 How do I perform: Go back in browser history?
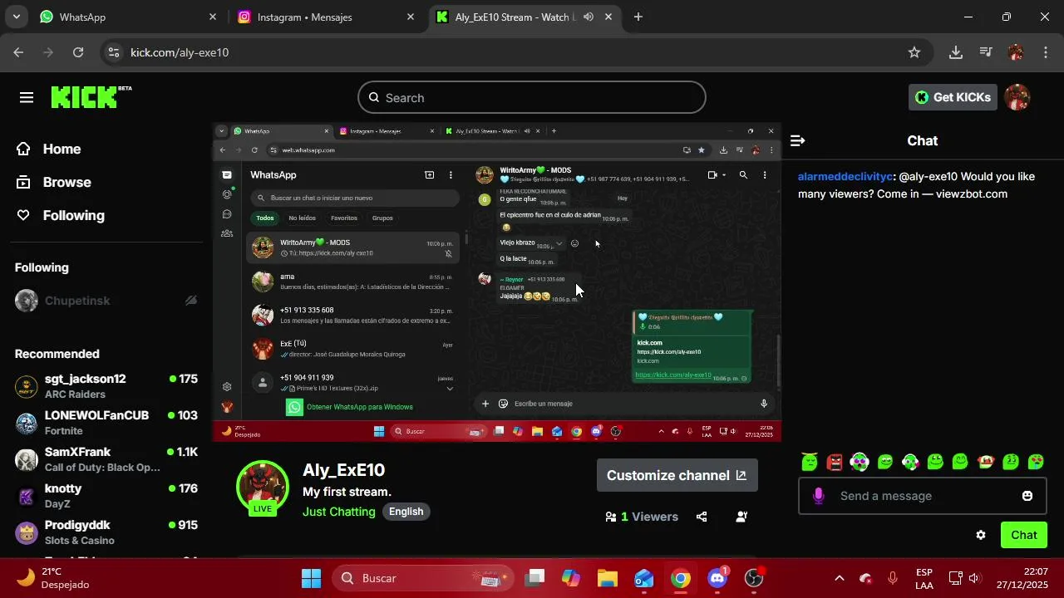click(x=19, y=52)
